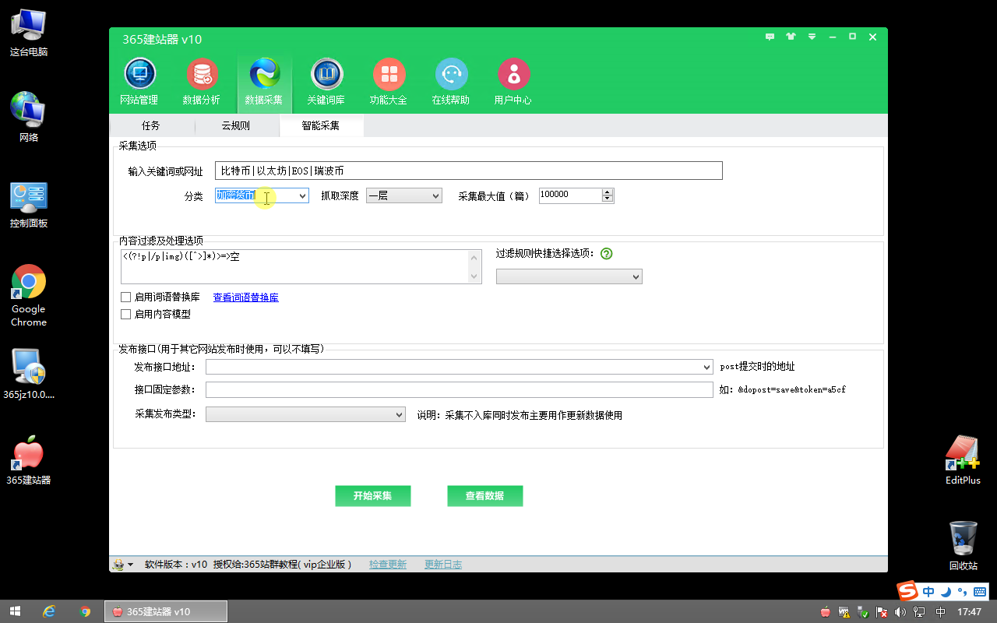Select the 365建站器 desktop shortcut

(29, 460)
